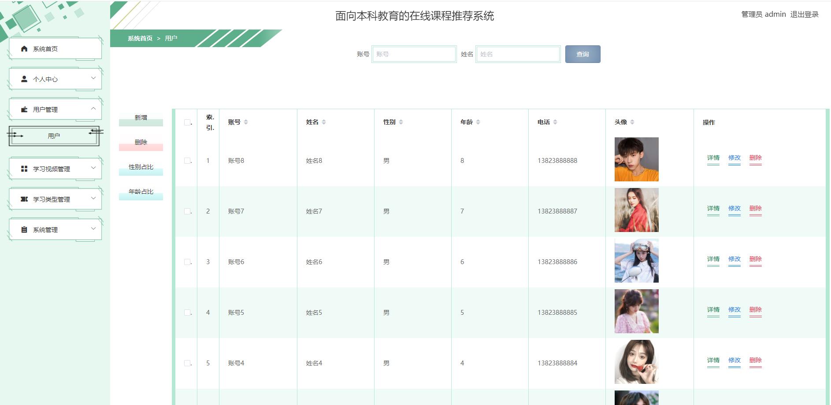The height and width of the screenshot is (405, 831).
Task: Collapse the 用户管理 menu chevron
Action: tap(93, 108)
